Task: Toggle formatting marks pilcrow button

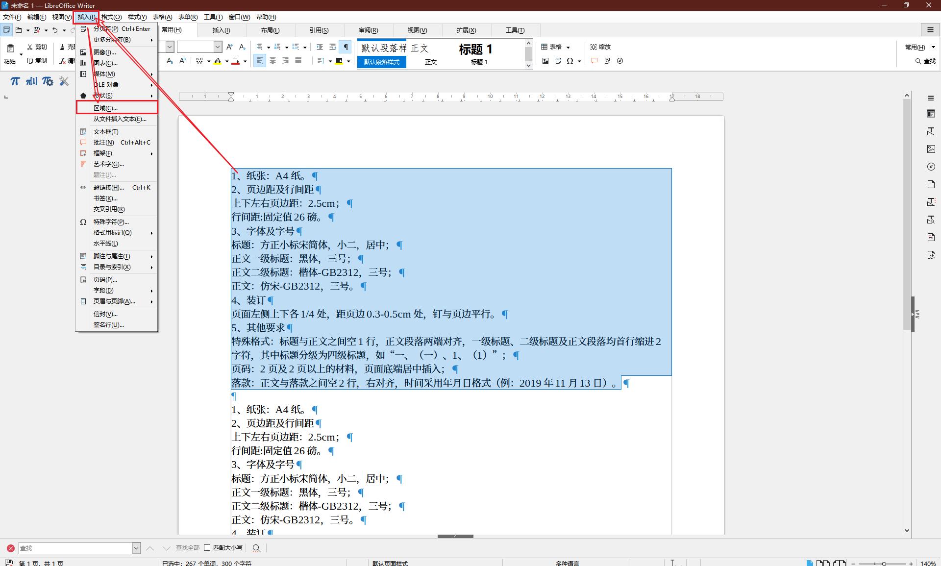Action: click(x=346, y=47)
